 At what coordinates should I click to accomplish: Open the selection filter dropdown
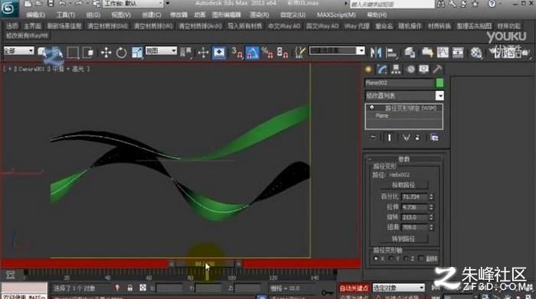point(18,51)
